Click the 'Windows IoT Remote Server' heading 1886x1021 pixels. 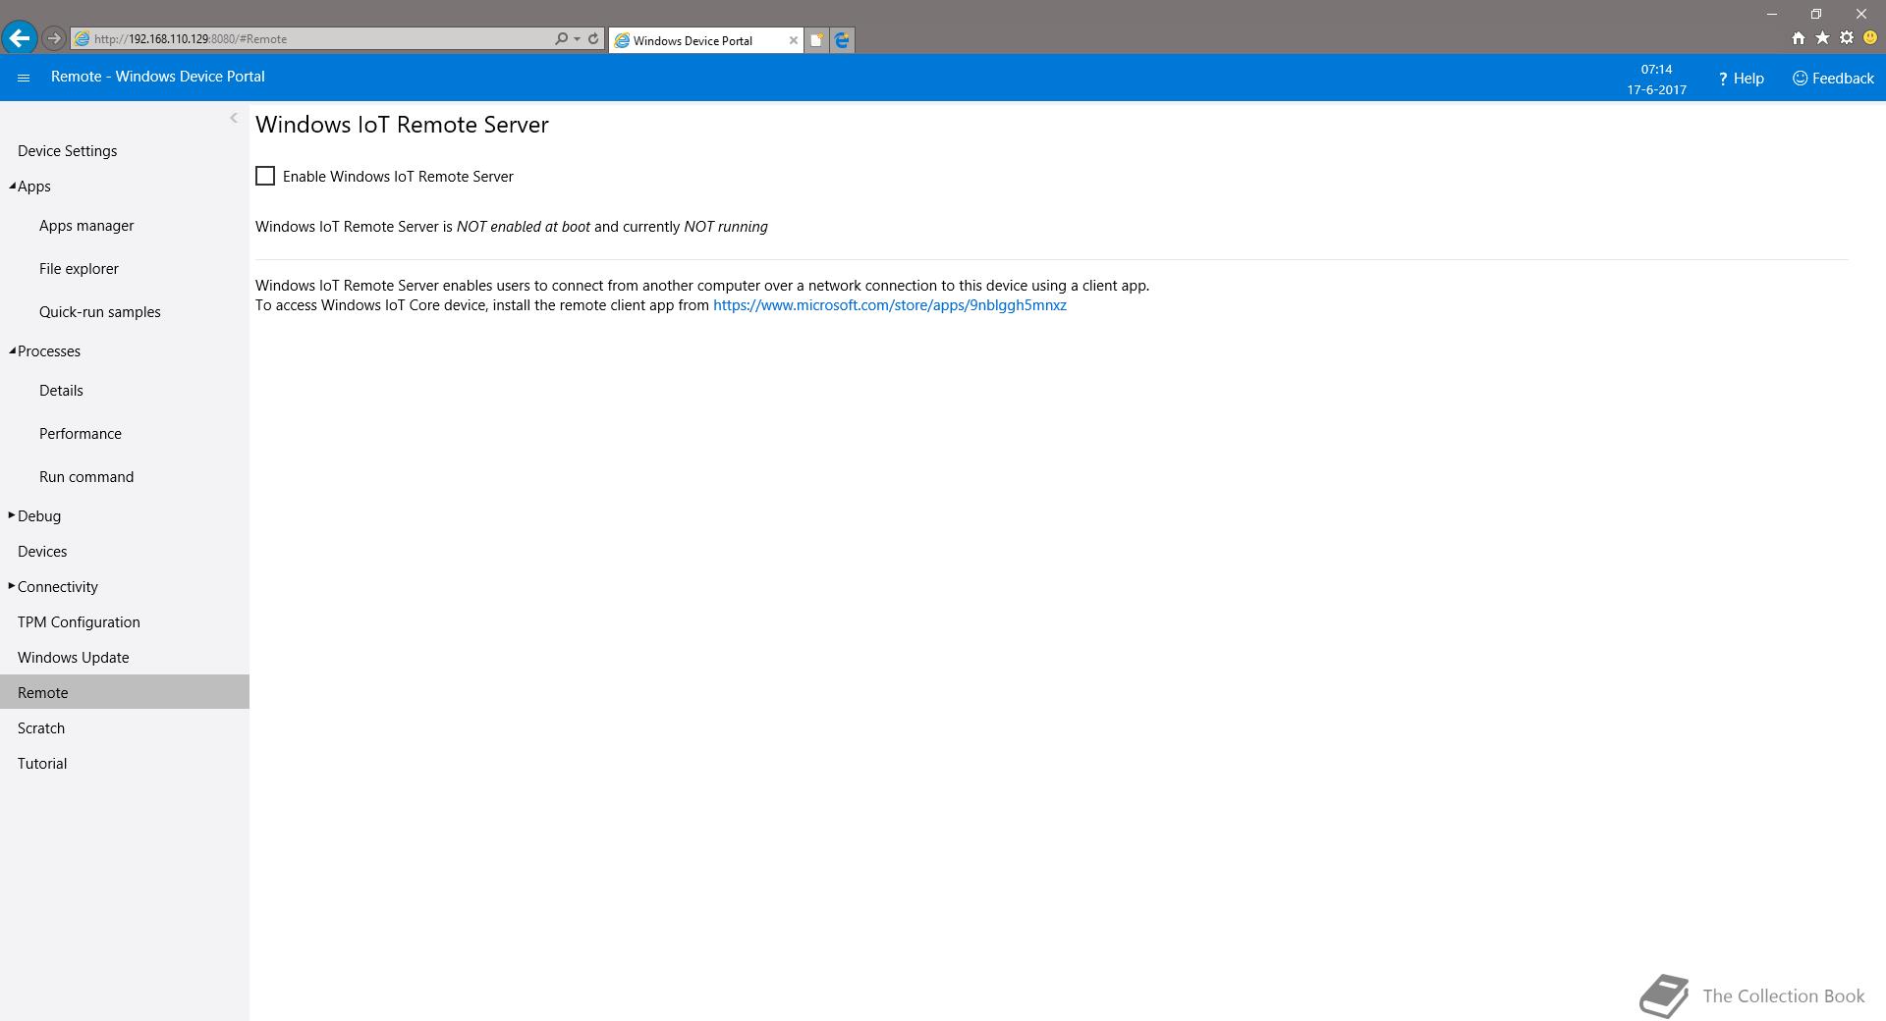(x=402, y=125)
